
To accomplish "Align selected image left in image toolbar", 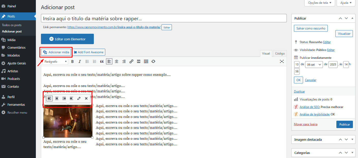I will [50, 98].
